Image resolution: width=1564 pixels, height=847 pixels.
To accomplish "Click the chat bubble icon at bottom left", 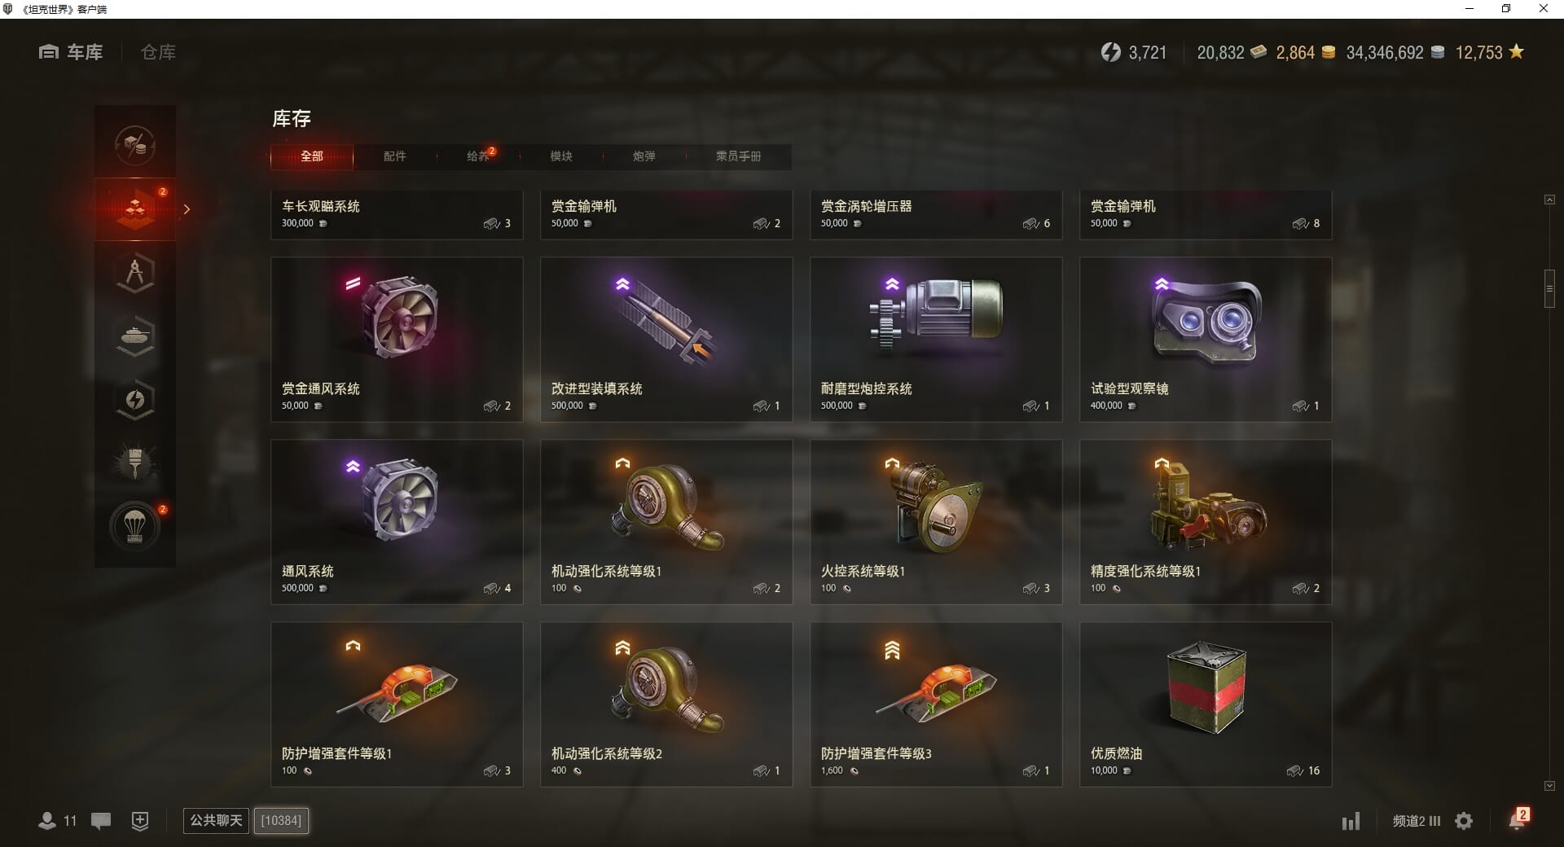I will [x=101, y=821].
